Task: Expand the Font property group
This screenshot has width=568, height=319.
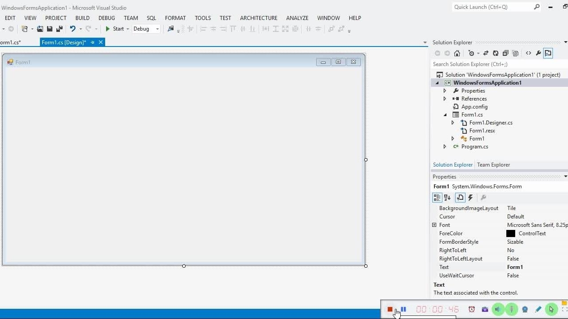Action: 434,225
